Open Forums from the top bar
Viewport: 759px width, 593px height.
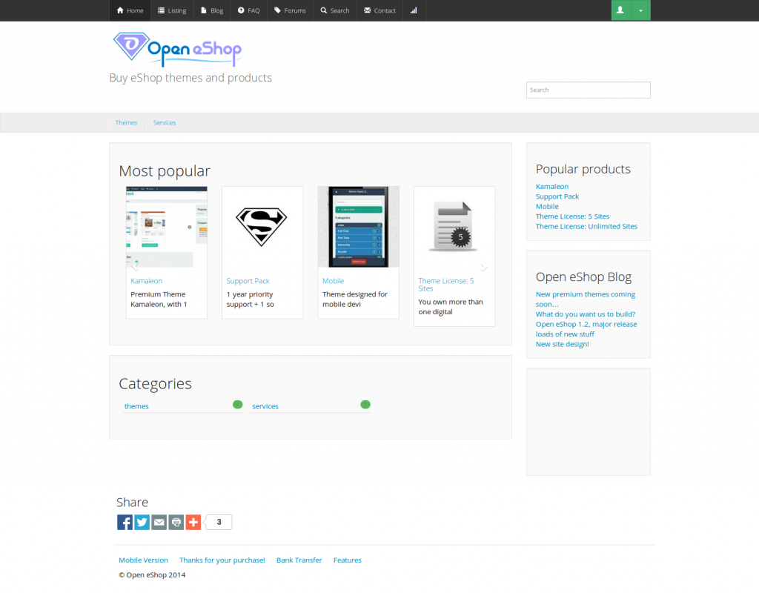click(x=290, y=10)
